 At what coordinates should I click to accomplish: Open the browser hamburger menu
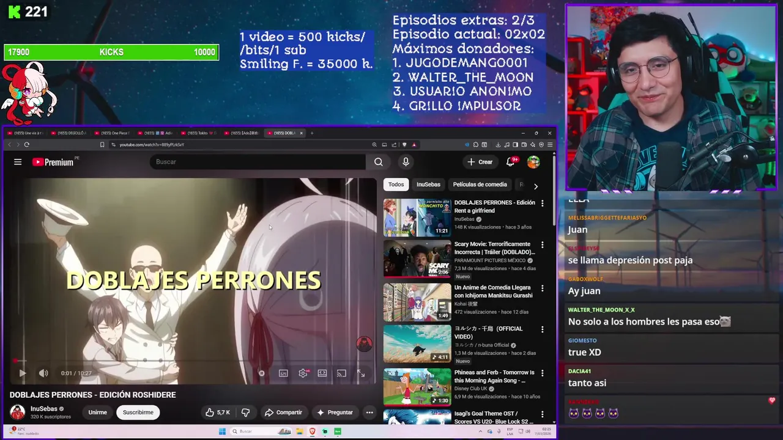click(550, 145)
